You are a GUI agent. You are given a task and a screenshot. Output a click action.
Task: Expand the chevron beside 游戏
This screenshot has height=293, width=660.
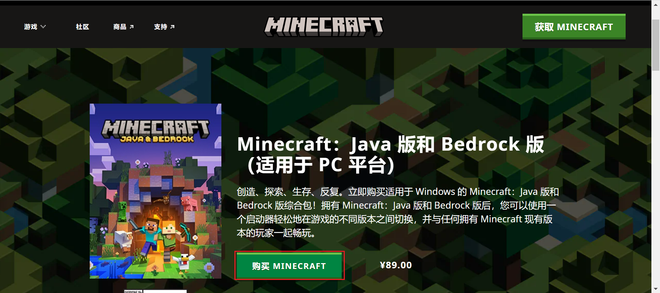(43, 26)
